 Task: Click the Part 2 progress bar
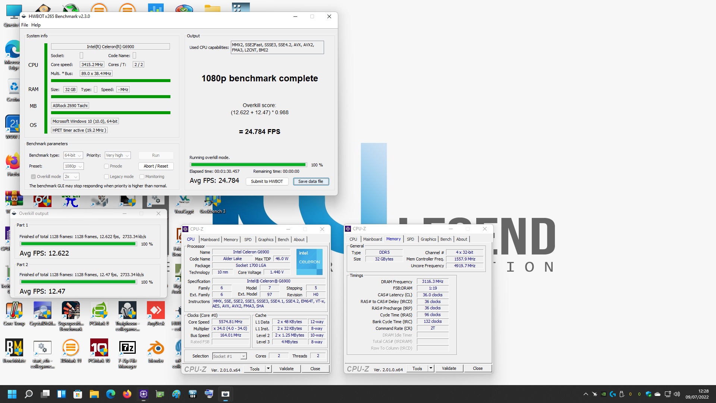[78, 282]
